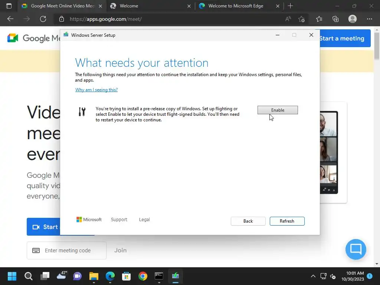This screenshot has height=285, width=380.
Task: Activate Read aloud in address bar
Action: (288, 19)
